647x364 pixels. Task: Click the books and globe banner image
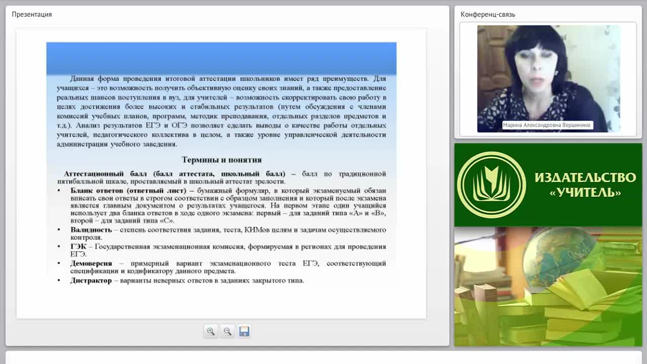pos(548,287)
